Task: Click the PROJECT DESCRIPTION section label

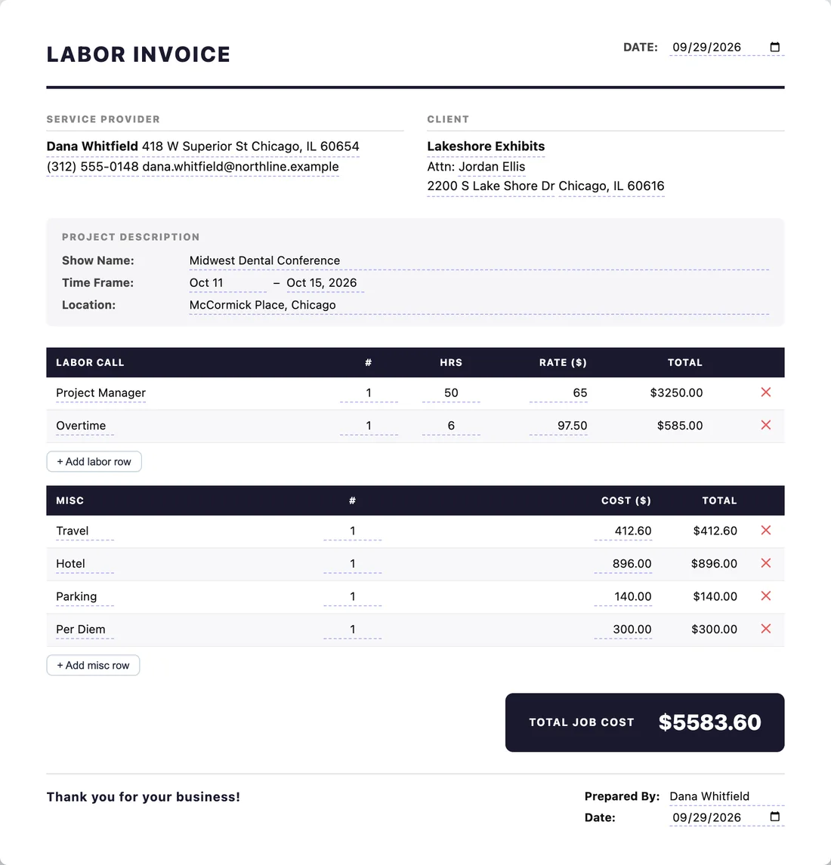Action: tap(131, 237)
